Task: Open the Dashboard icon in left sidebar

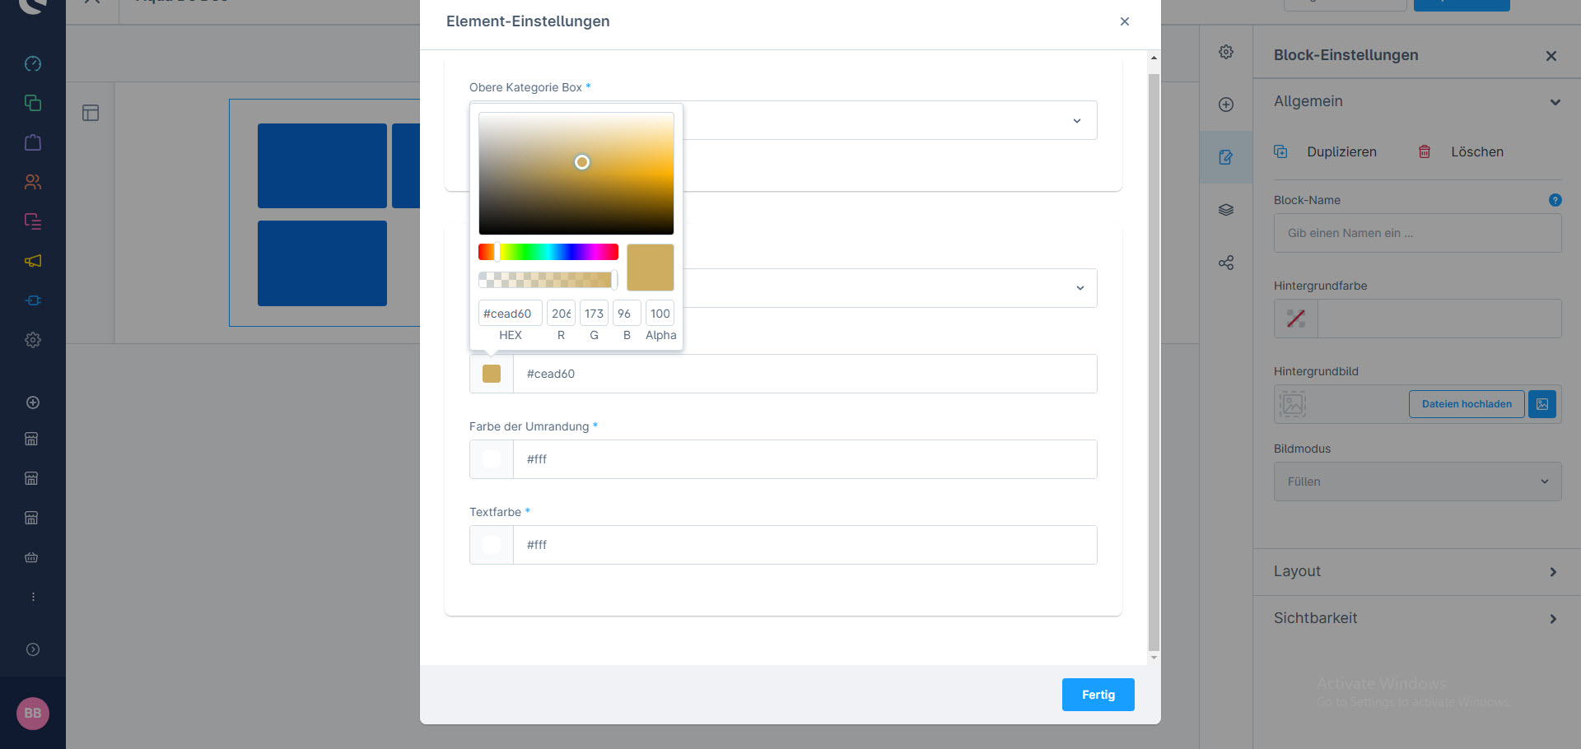Action: pos(33,63)
